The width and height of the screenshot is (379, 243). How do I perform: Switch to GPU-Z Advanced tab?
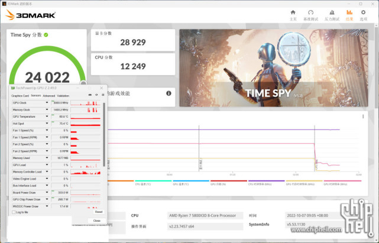[x=49, y=96]
